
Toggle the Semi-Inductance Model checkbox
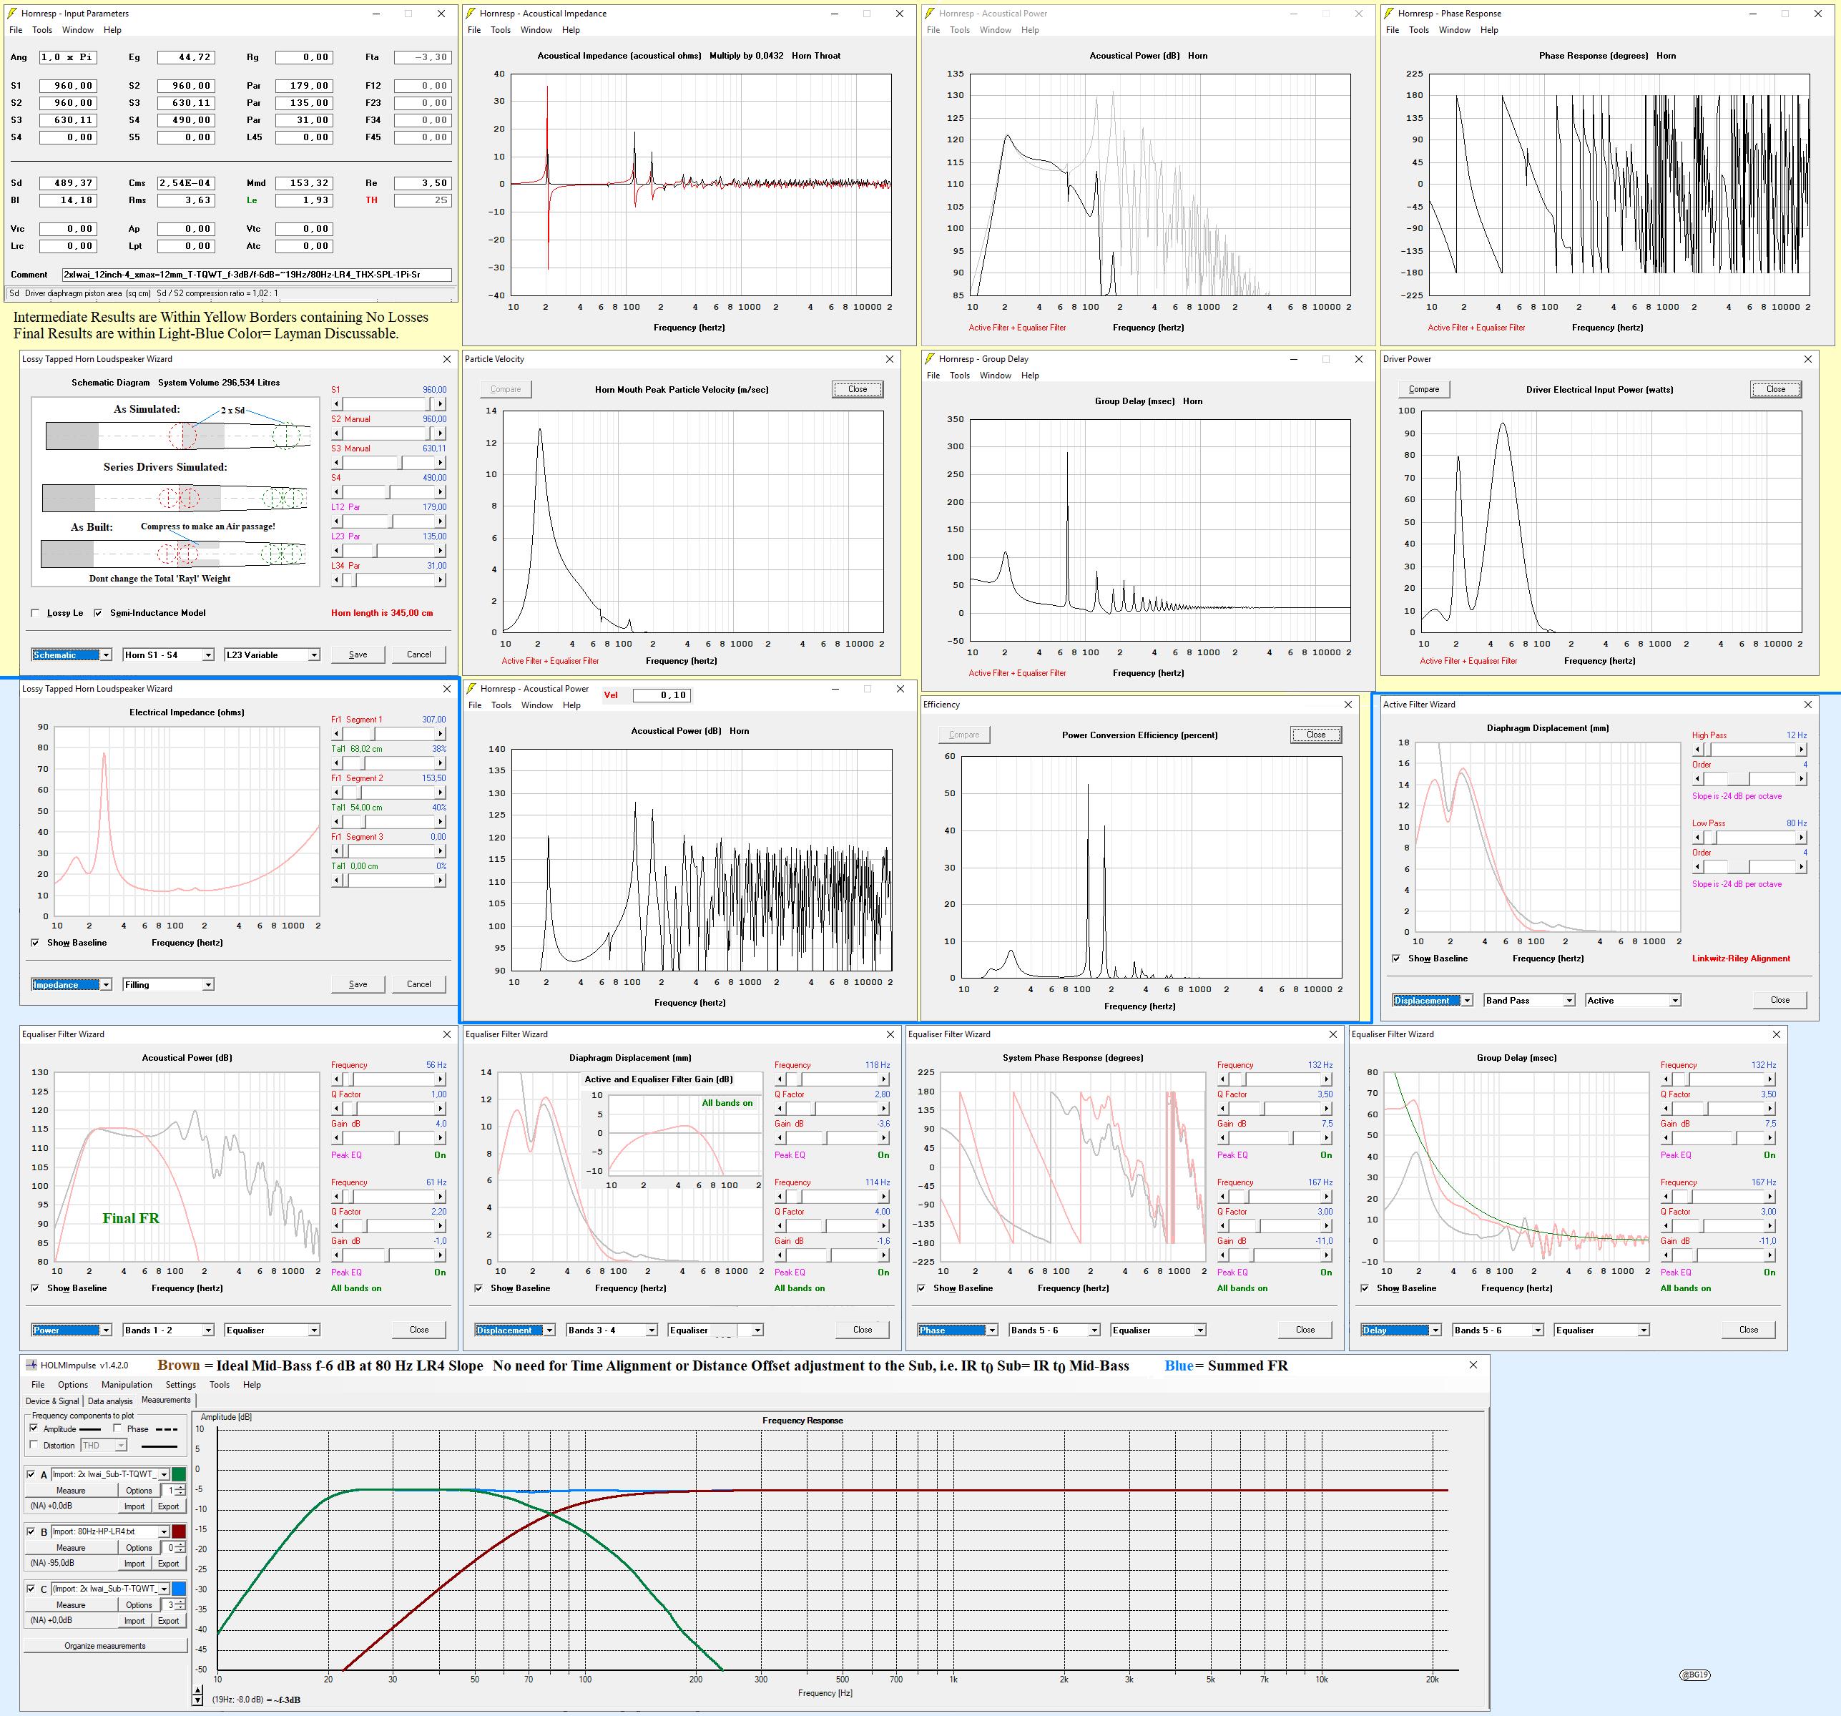tap(99, 613)
